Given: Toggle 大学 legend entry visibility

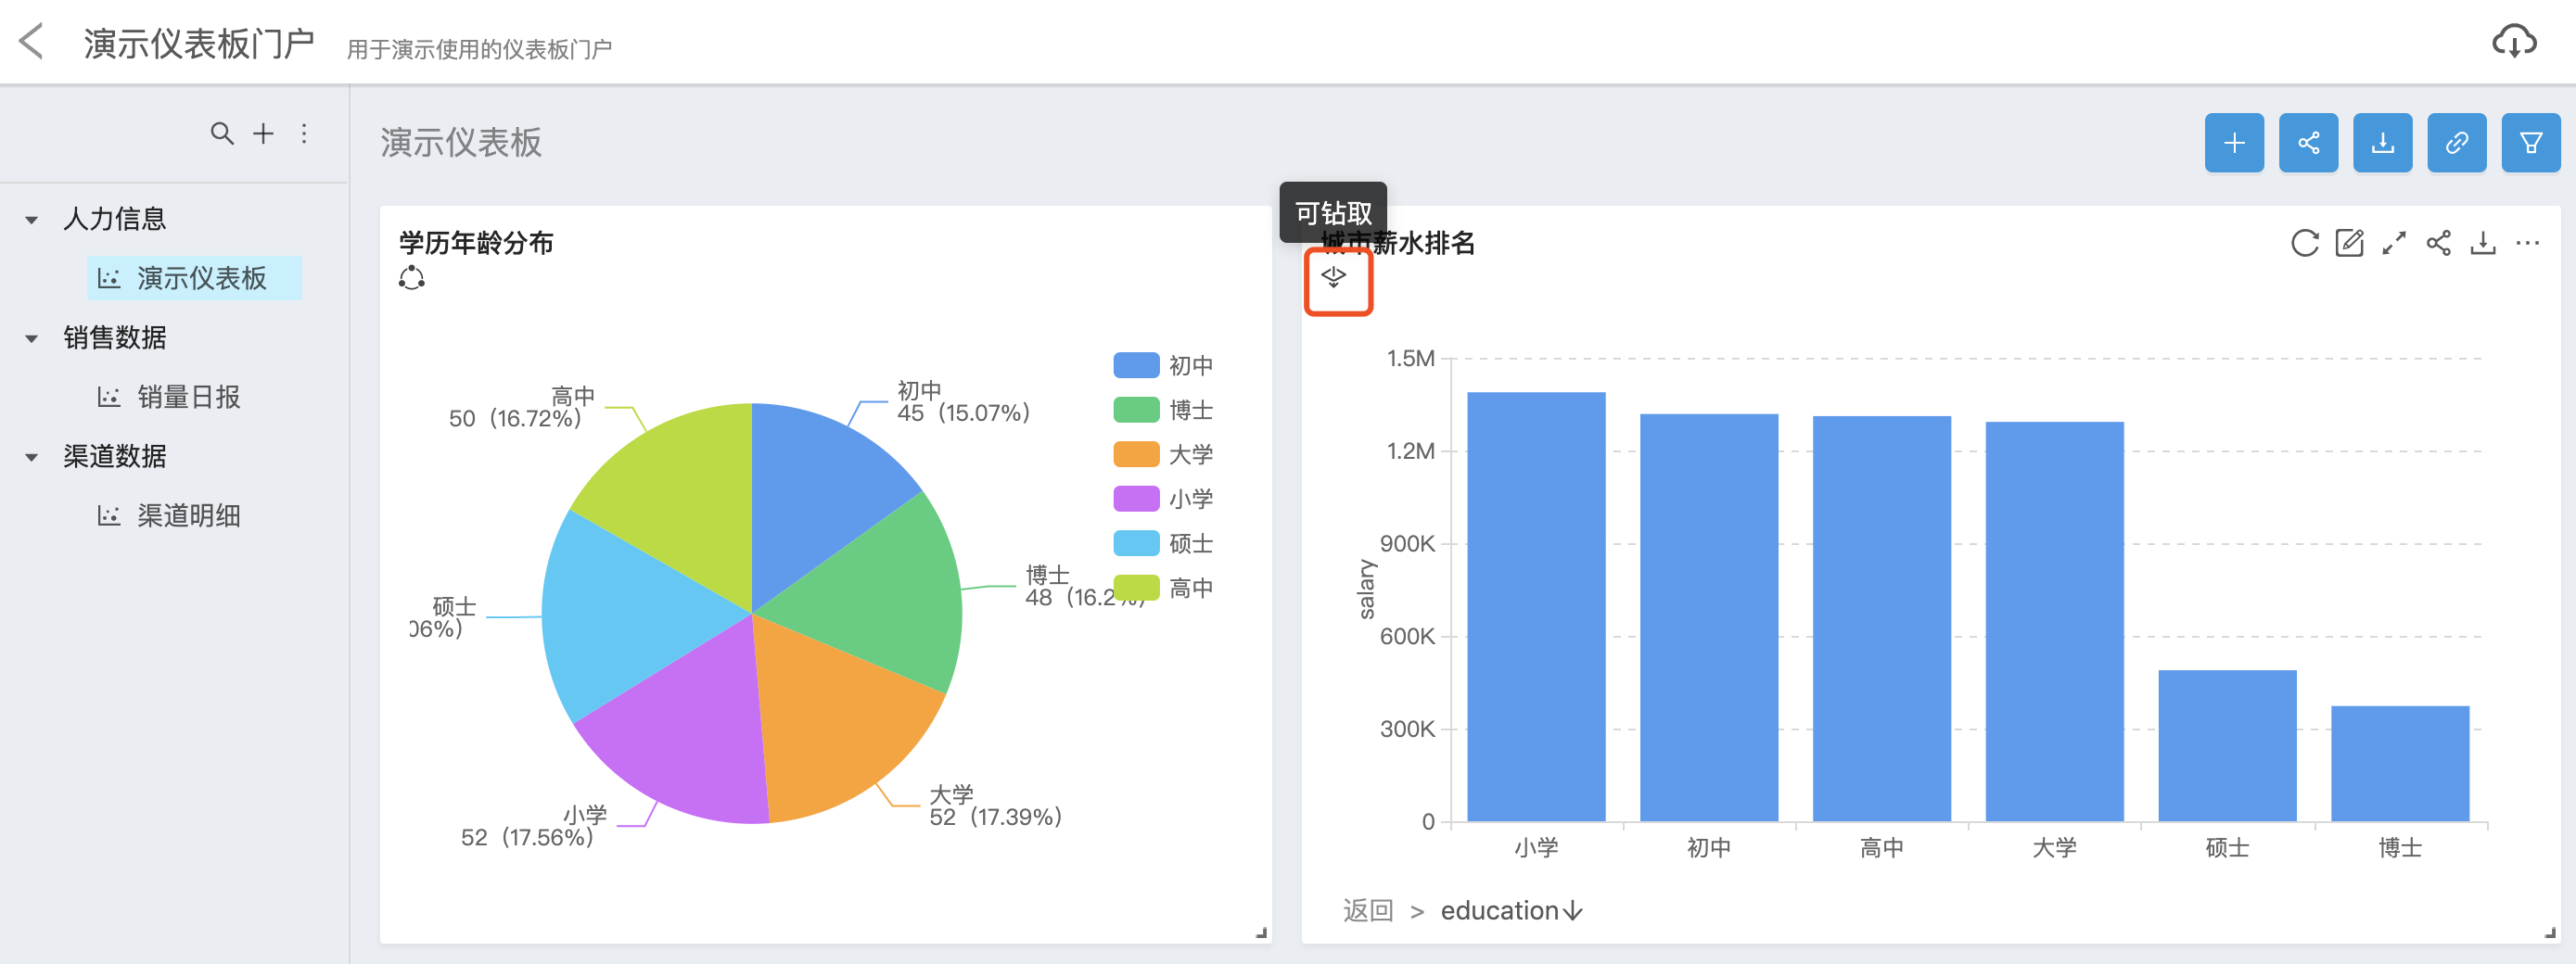Looking at the screenshot, I should point(1162,455).
